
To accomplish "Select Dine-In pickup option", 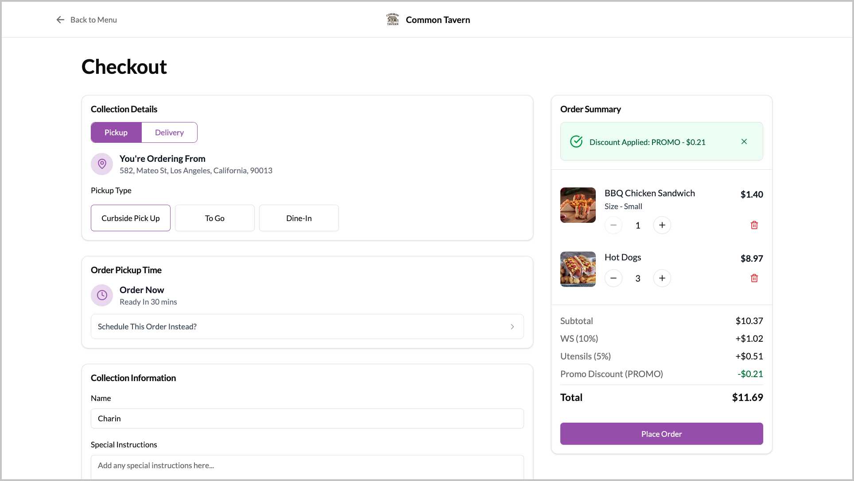I will [299, 218].
